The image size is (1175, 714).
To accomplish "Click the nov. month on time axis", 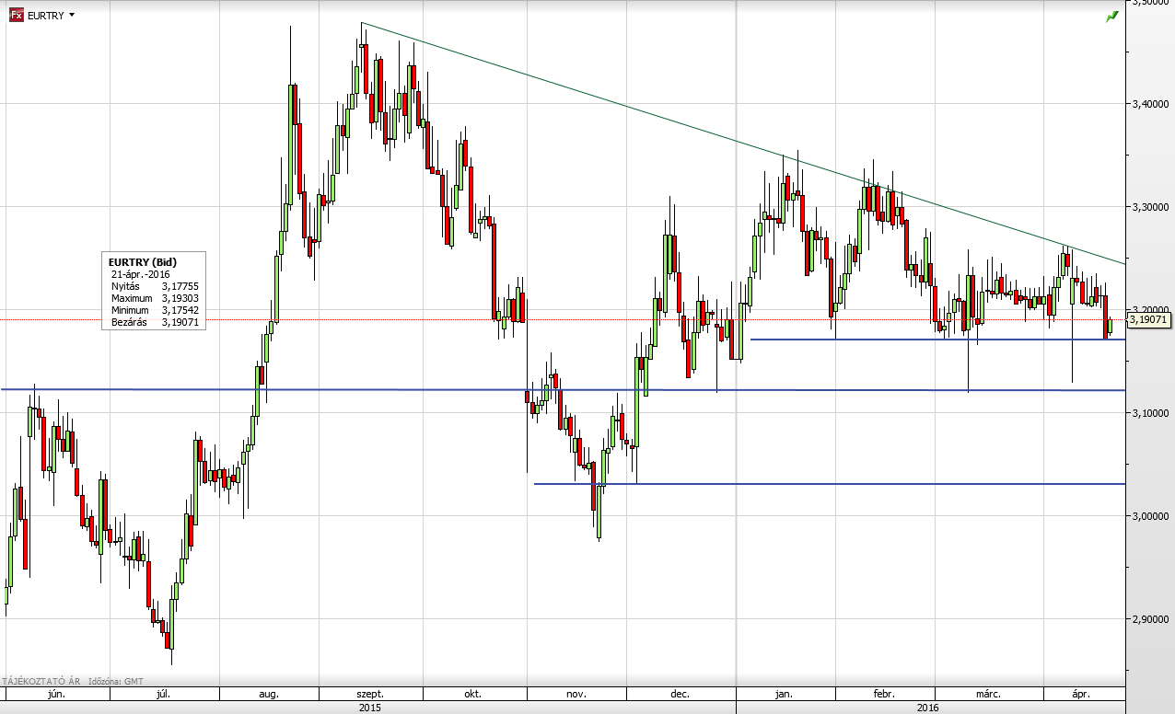I will [x=576, y=695].
